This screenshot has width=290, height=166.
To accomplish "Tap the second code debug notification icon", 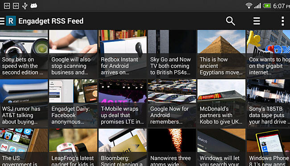I will point(16,6).
